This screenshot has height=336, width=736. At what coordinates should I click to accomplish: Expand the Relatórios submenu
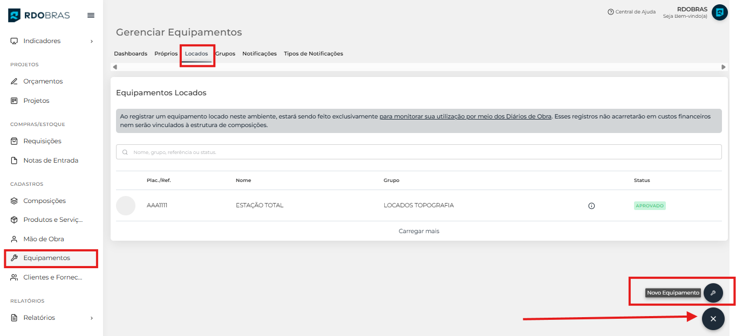51,318
